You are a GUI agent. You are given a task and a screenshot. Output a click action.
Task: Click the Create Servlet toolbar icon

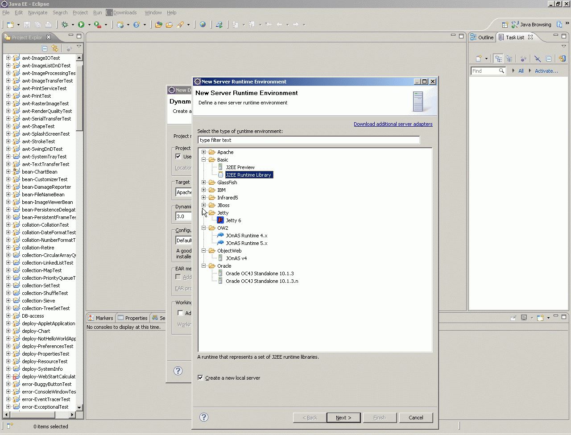point(137,25)
